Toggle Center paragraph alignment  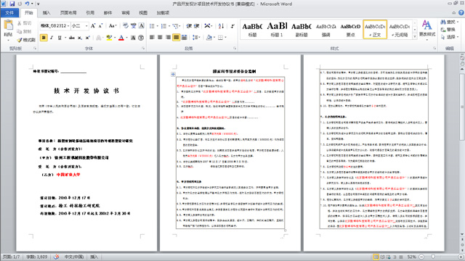point(160,38)
